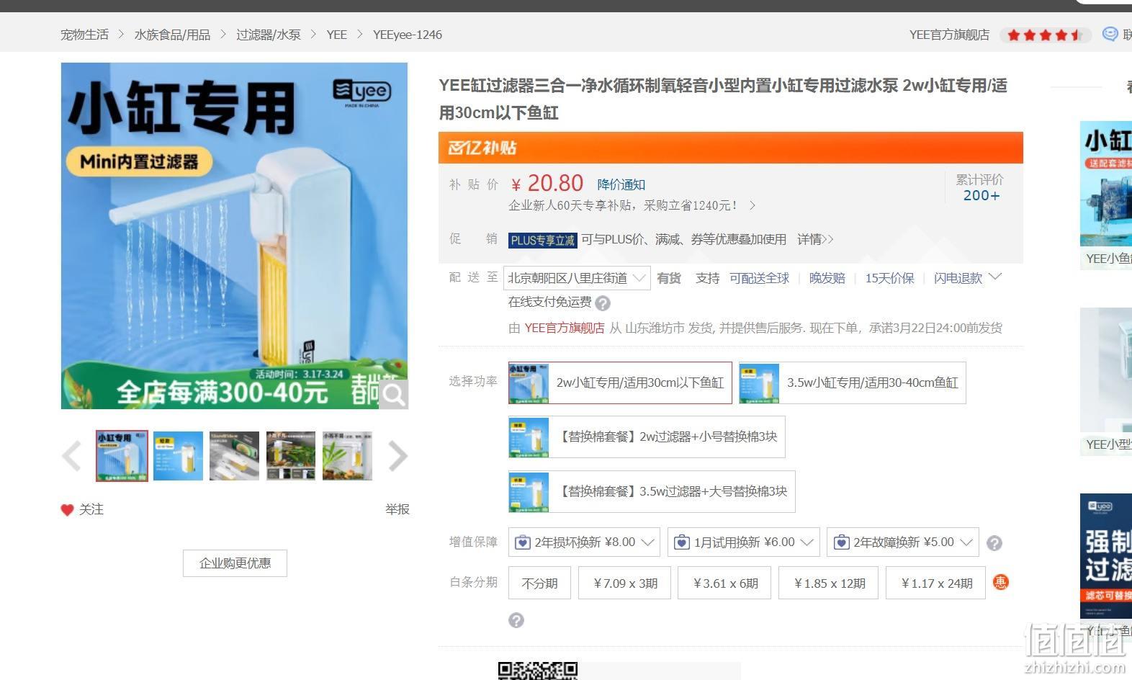This screenshot has height=680, width=1132.
Task: Go to 过滤器/水泵 breadcrumb category
Action: (x=268, y=35)
